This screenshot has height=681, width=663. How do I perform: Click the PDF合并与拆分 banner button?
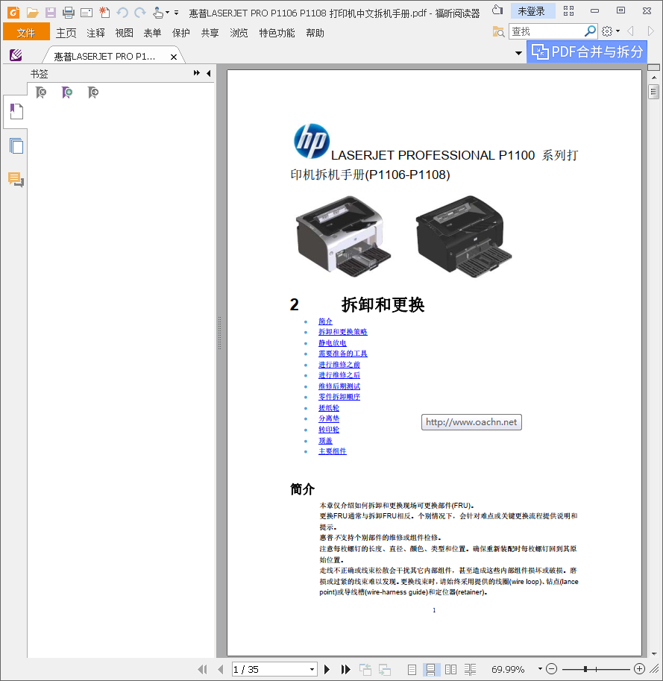[587, 51]
